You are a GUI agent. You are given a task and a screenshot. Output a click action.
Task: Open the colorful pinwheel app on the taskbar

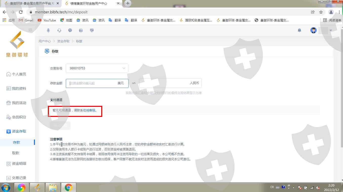click(21, 187)
